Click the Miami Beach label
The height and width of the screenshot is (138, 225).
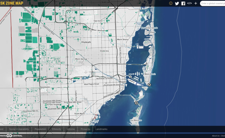coord(150,74)
